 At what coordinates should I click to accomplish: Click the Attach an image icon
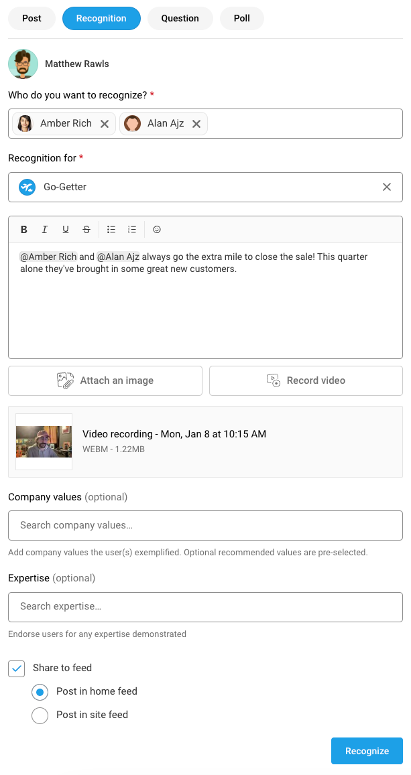pos(65,380)
